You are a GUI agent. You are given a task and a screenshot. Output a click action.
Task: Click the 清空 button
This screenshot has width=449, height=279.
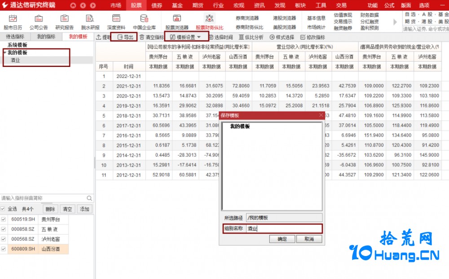pos(67,209)
